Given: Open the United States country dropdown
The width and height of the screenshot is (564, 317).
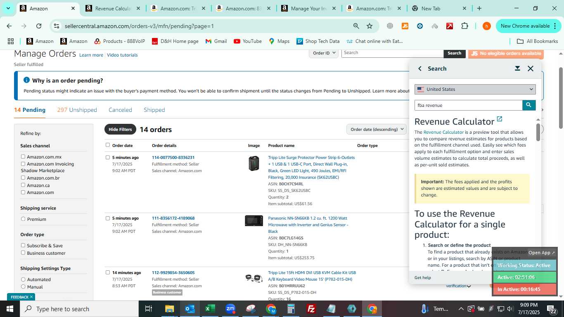Looking at the screenshot, I should point(475,89).
